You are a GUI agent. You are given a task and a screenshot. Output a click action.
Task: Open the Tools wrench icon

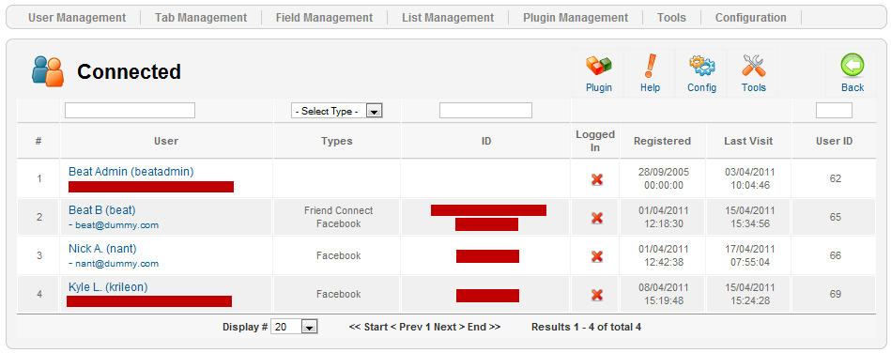pyautogui.click(x=754, y=66)
